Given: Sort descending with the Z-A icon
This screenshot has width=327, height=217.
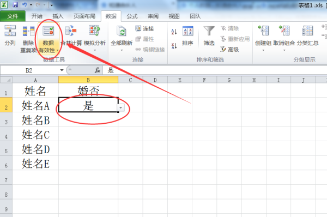Looking at the screenshot, I should [174, 45].
